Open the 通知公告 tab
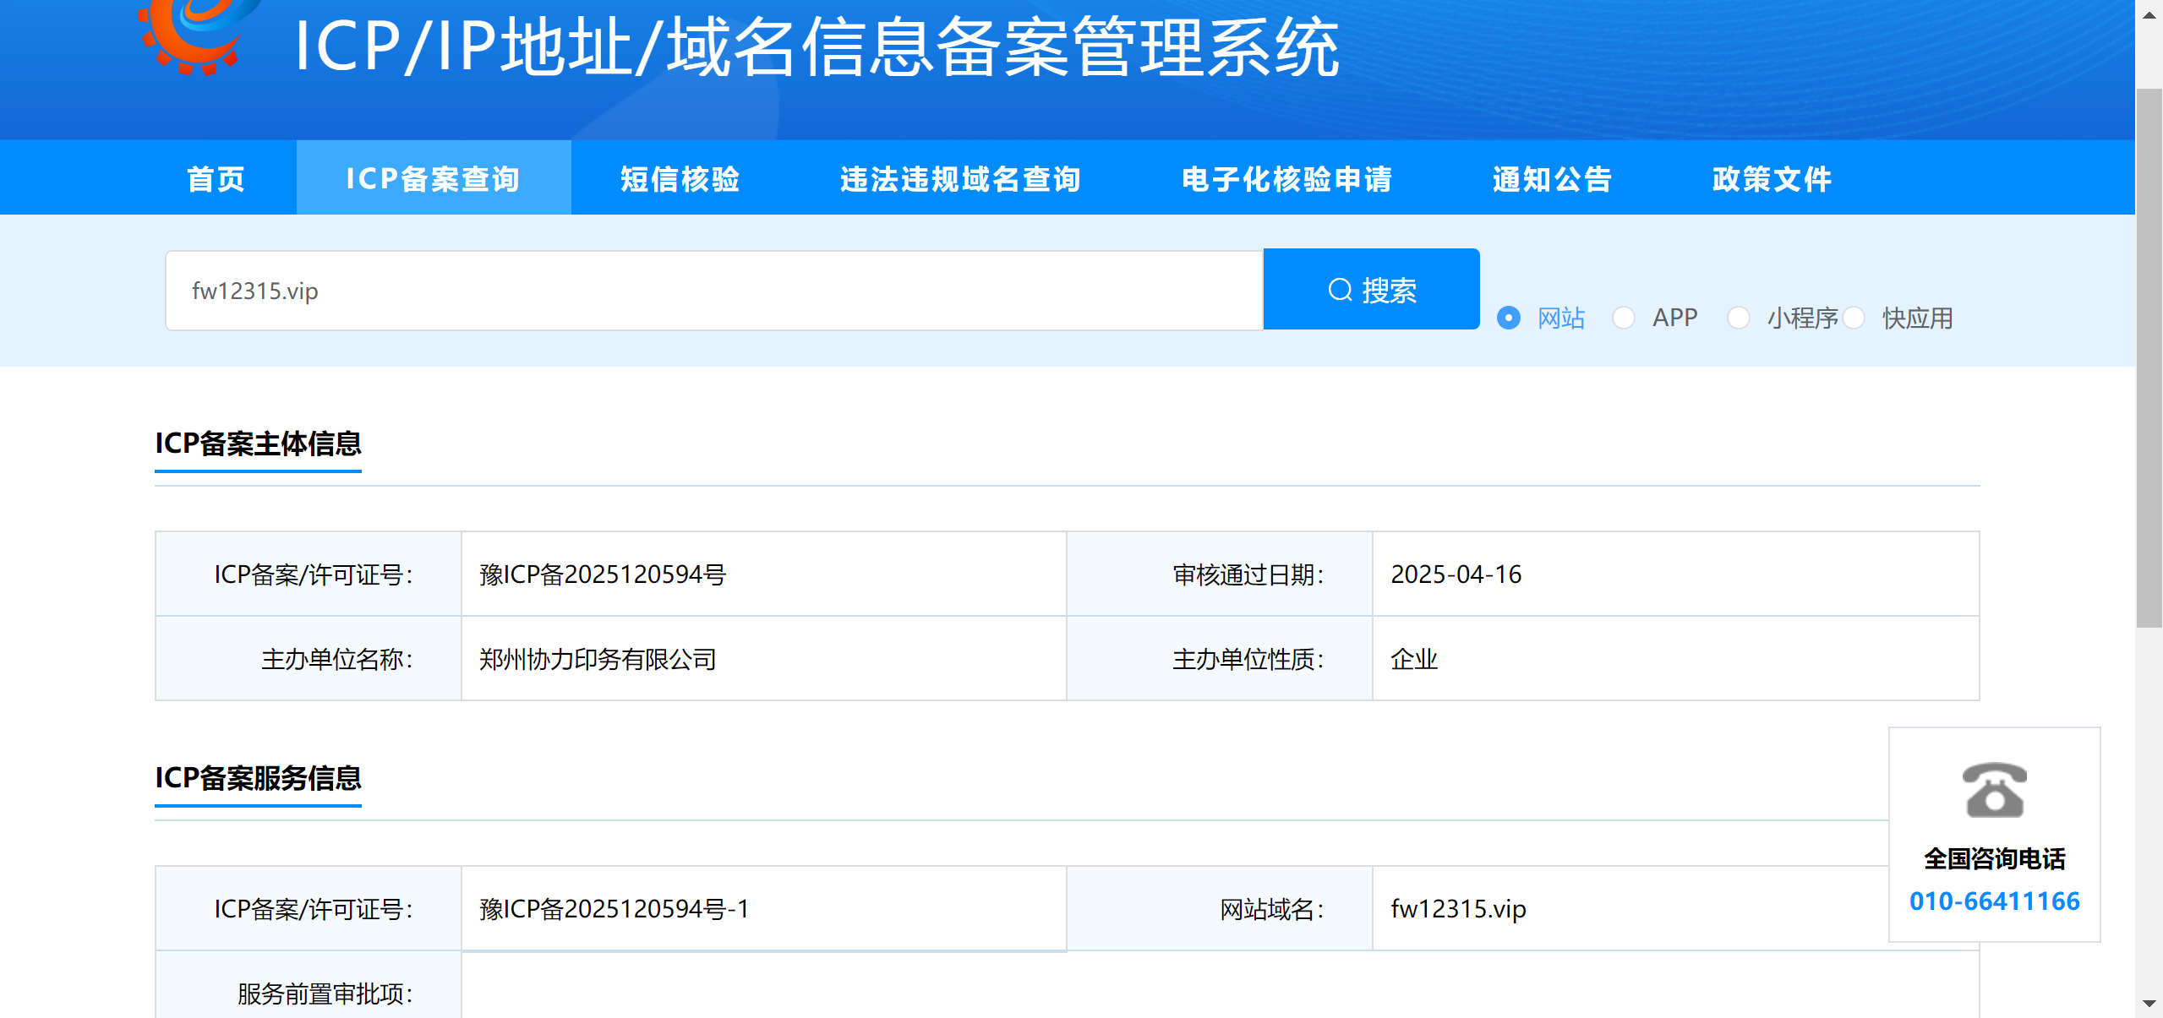The image size is (2163, 1018). tap(1552, 178)
